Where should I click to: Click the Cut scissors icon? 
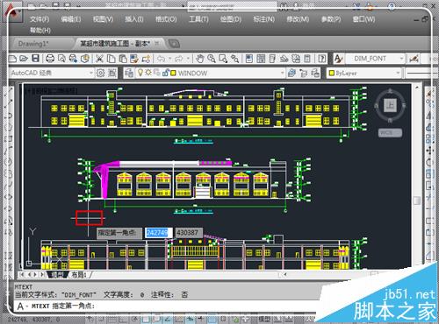coord(99,59)
